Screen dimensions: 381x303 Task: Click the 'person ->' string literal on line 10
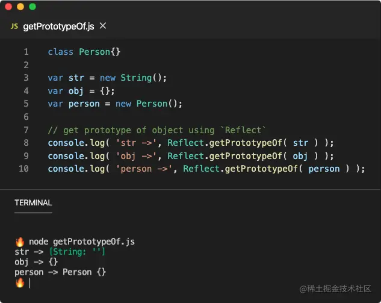[x=144, y=169]
